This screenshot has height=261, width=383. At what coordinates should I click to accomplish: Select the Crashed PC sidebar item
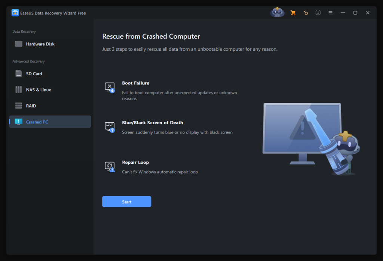[50, 122]
